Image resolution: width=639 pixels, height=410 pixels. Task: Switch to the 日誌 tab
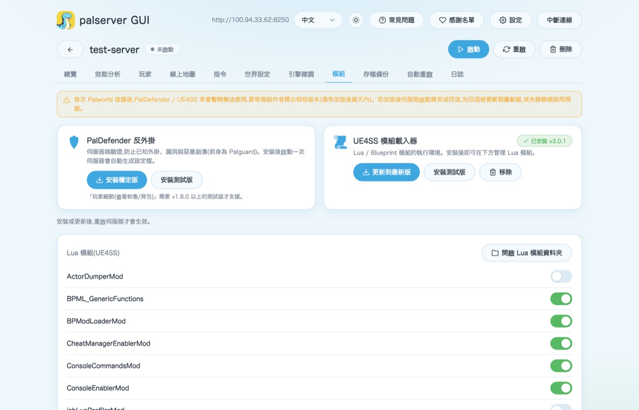tap(457, 74)
